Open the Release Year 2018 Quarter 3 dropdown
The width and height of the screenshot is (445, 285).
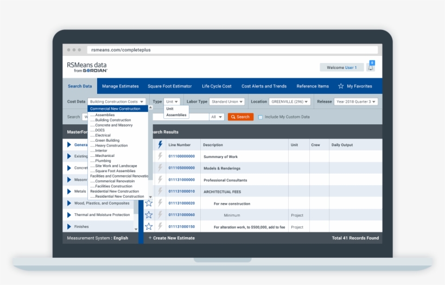tap(356, 102)
